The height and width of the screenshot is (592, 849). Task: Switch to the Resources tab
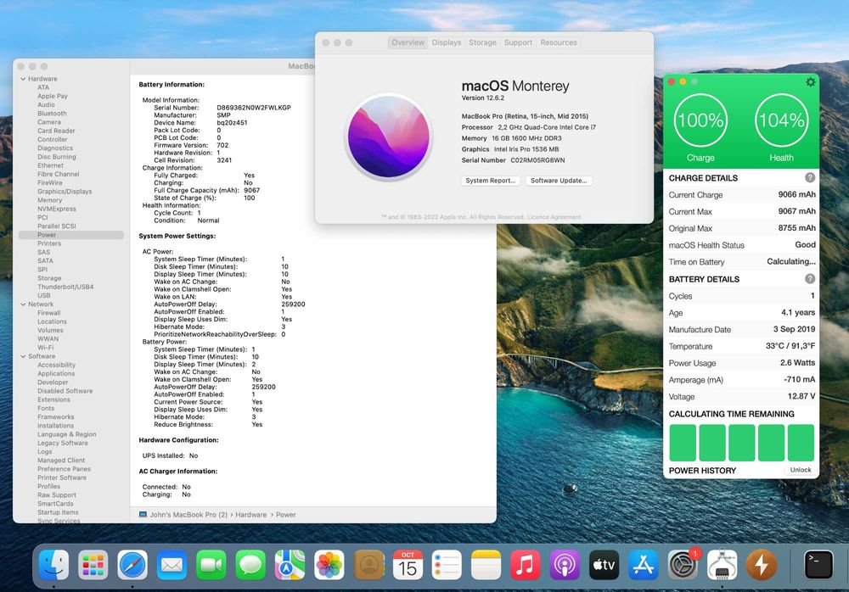click(x=559, y=42)
